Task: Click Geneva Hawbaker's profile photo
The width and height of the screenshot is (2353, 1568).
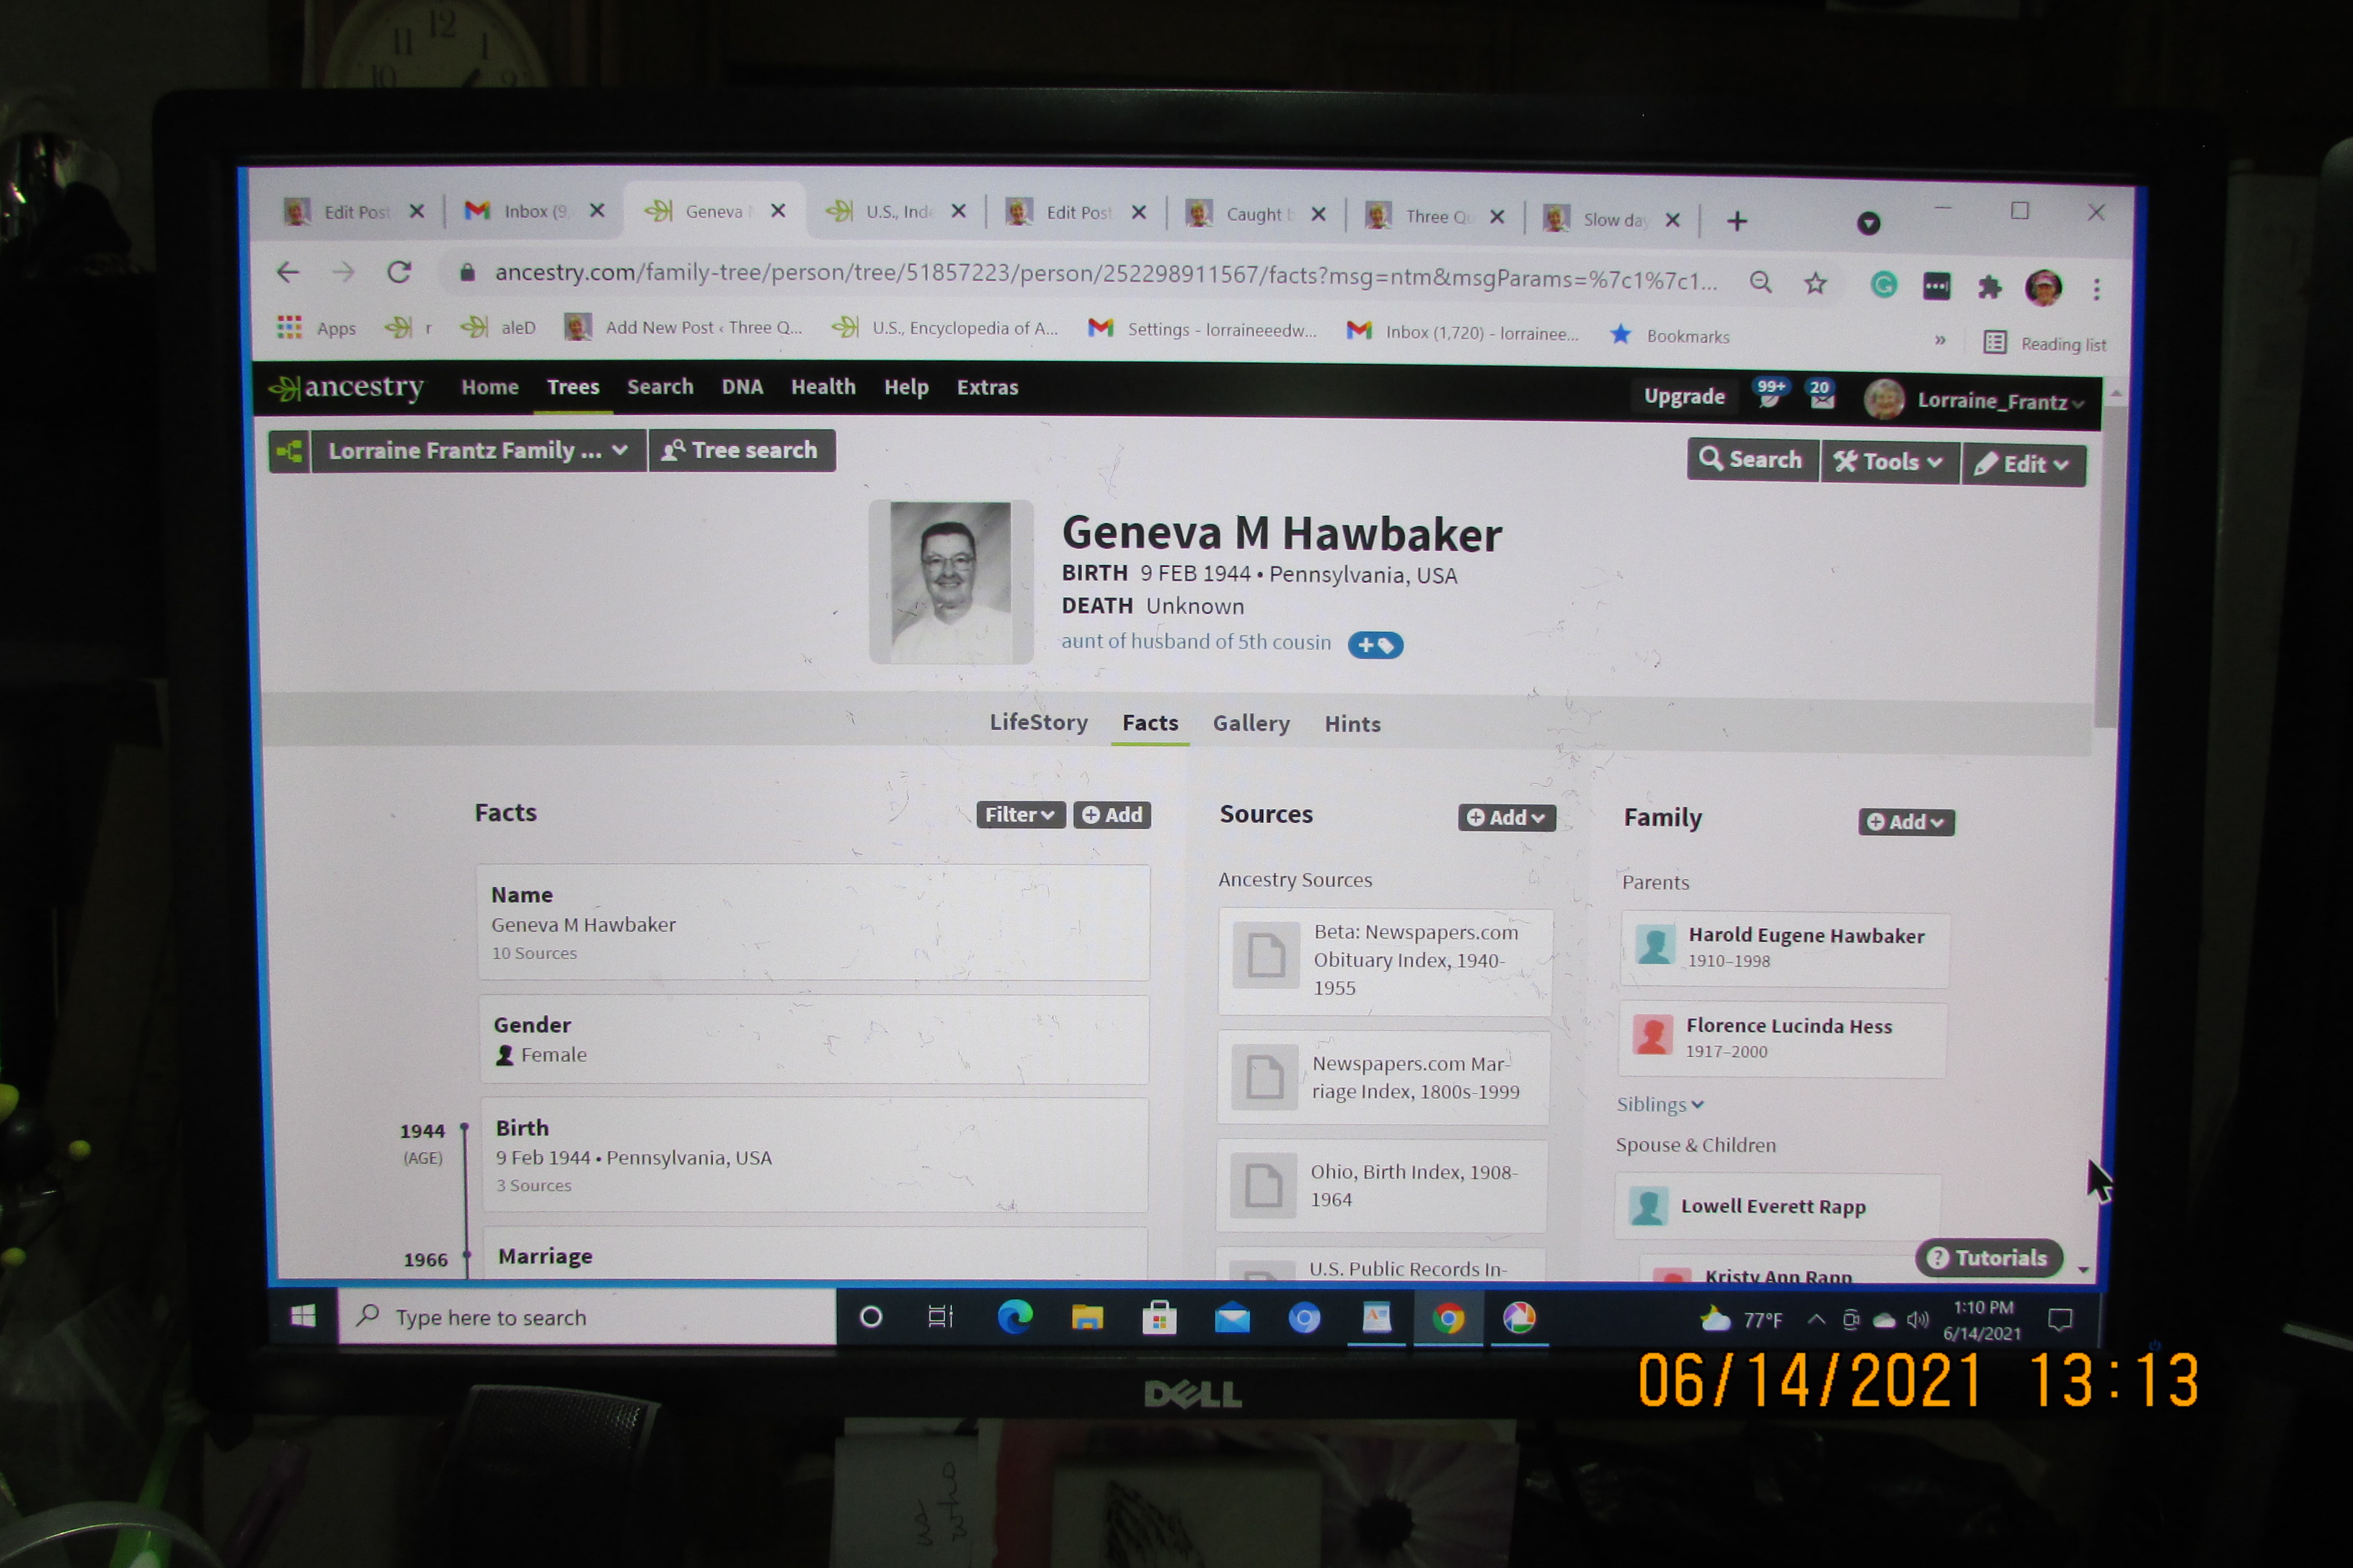Action: click(x=949, y=582)
